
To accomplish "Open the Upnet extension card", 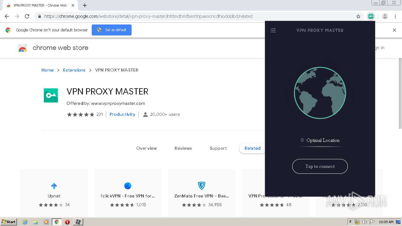I will tap(54, 193).
